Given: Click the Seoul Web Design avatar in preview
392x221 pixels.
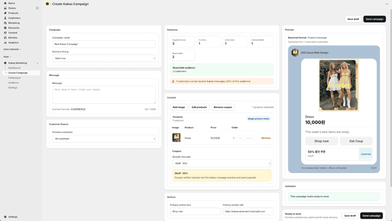Looking at the screenshot, I should tap(295, 53).
